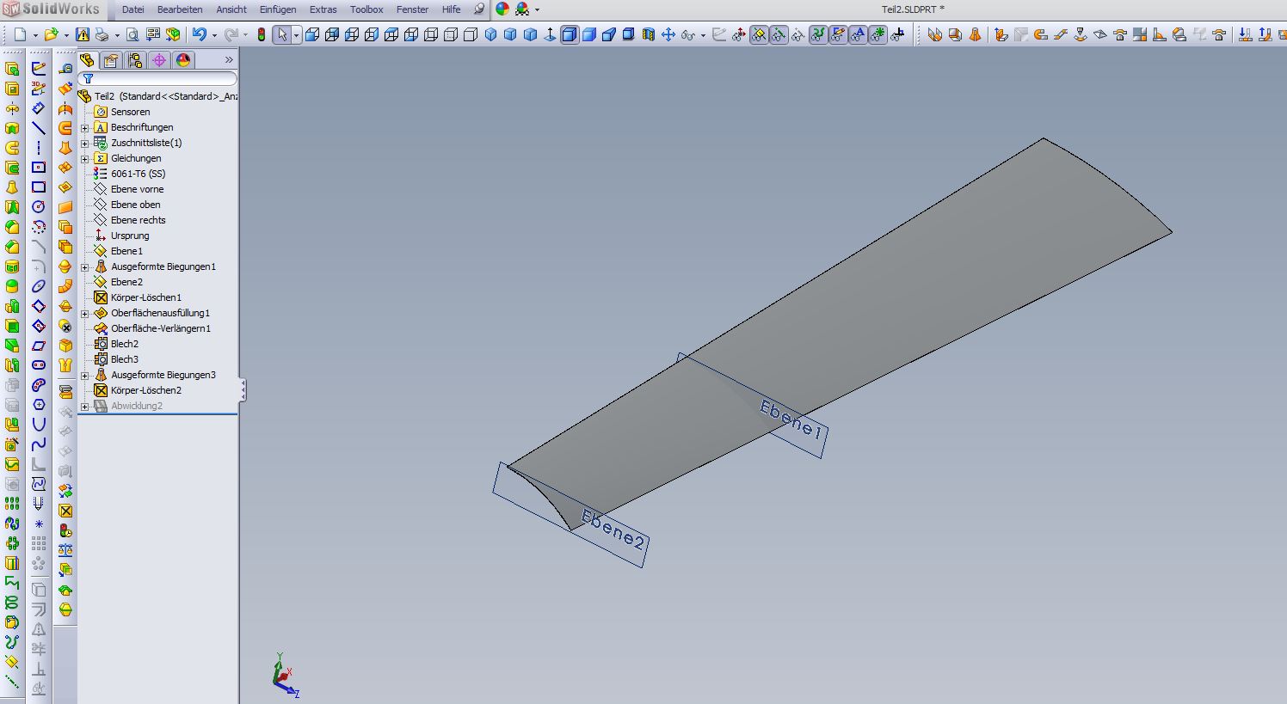Toggle view axes visibility
Image resolution: width=1287 pixels, height=704 pixels.
(x=779, y=34)
